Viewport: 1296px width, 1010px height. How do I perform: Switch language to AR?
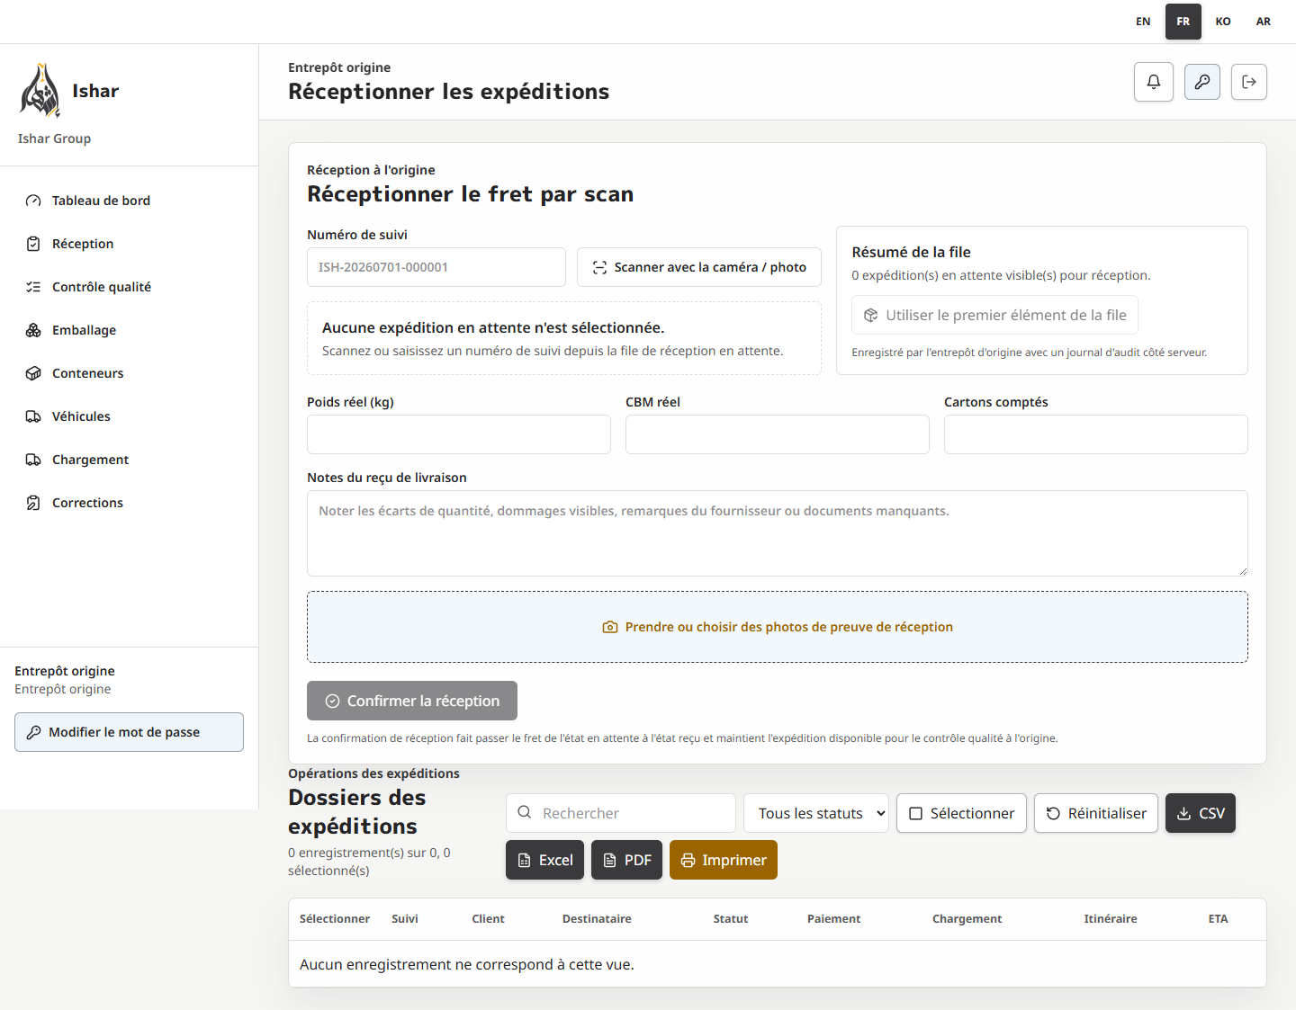click(x=1264, y=22)
